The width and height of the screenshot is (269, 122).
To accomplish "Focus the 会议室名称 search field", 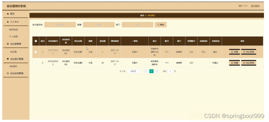I will coord(60,25).
